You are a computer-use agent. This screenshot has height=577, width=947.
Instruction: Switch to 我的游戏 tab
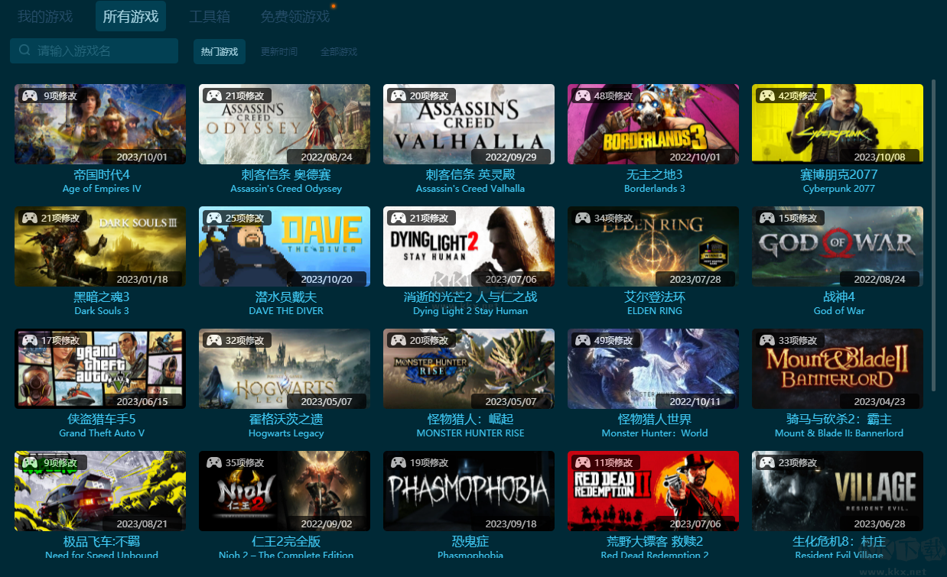45,16
